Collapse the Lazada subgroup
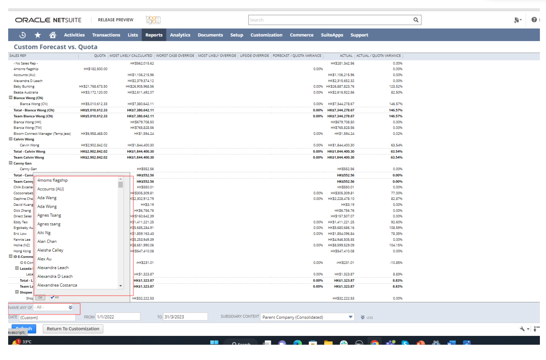The image size is (546, 360). pyautogui.click(x=17, y=268)
